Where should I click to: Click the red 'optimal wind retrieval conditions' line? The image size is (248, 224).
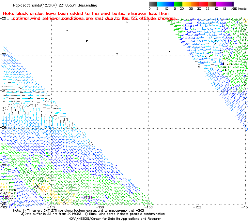pyautogui.click(x=94, y=19)
